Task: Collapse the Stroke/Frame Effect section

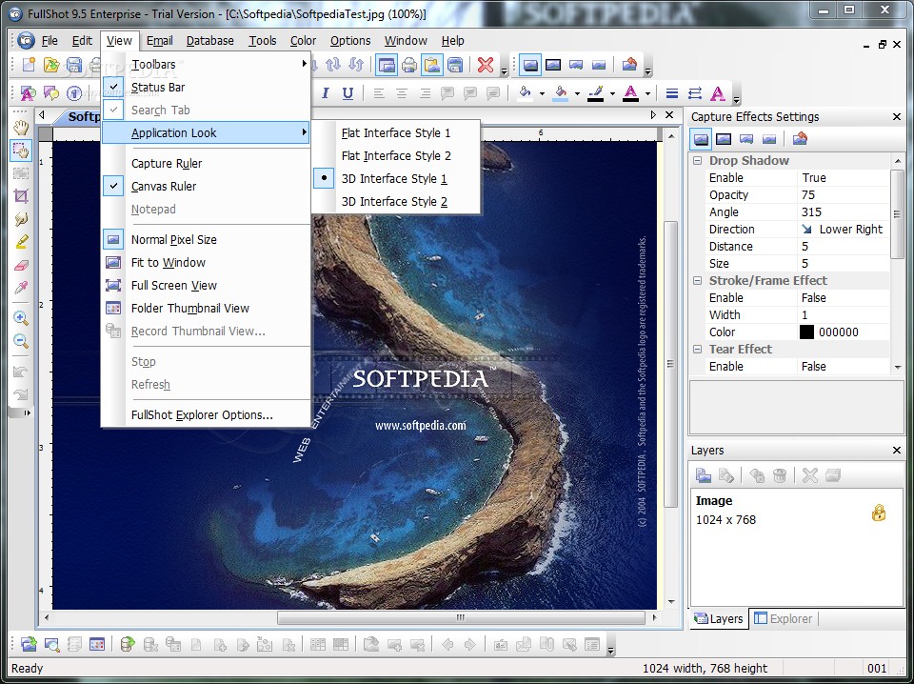Action: click(x=697, y=280)
